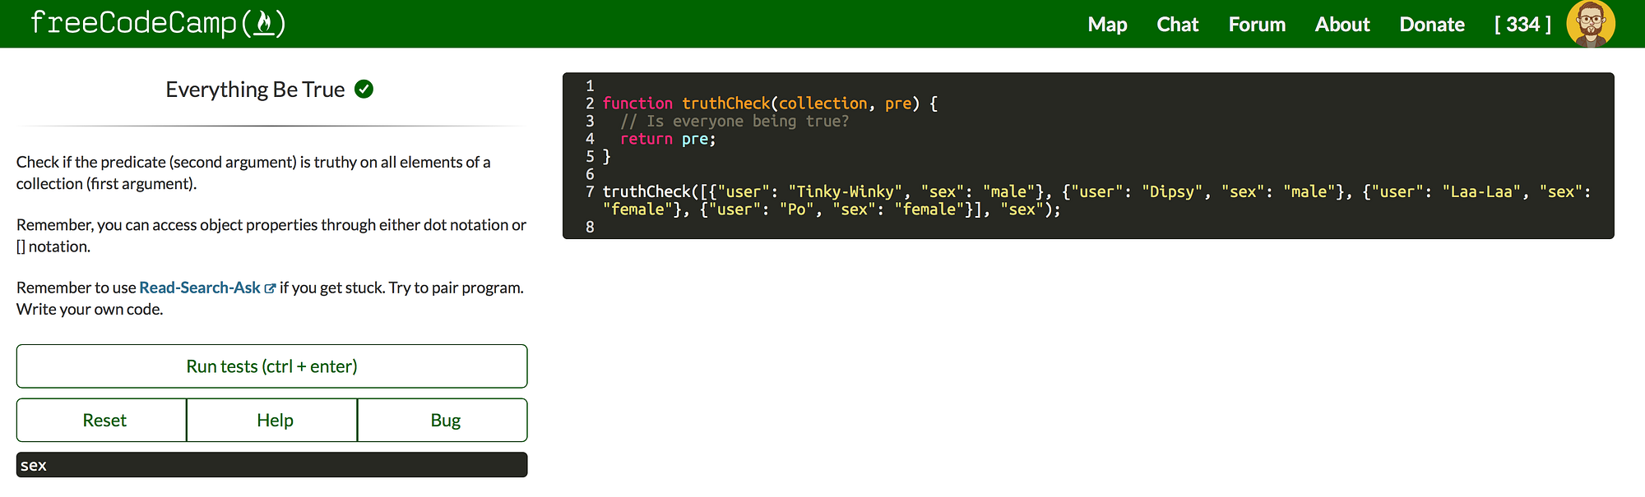View the [ 334 ] points score
Viewport: 1645px width, 497px height.
coord(1522,25)
